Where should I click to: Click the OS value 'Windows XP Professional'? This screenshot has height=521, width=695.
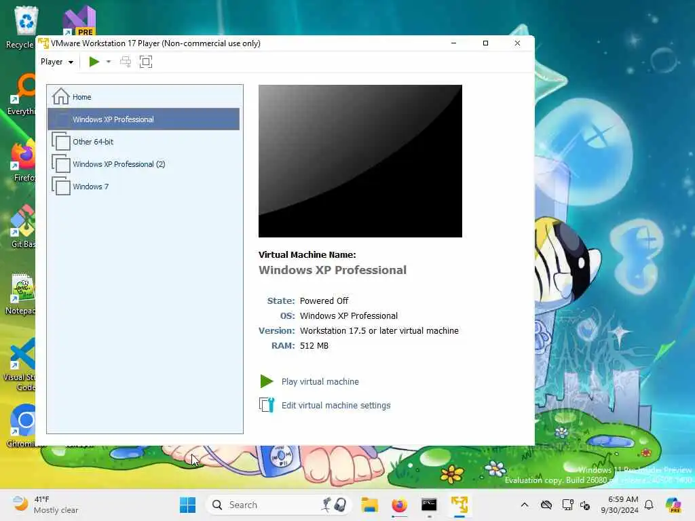click(349, 316)
